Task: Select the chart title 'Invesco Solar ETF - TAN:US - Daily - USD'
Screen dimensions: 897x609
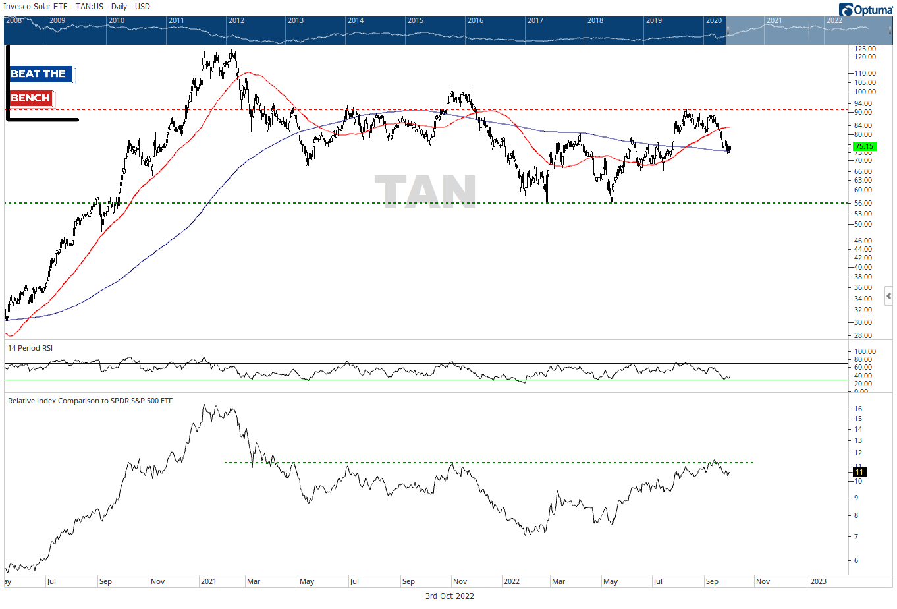Action: pyautogui.click(x=76, y=7)
